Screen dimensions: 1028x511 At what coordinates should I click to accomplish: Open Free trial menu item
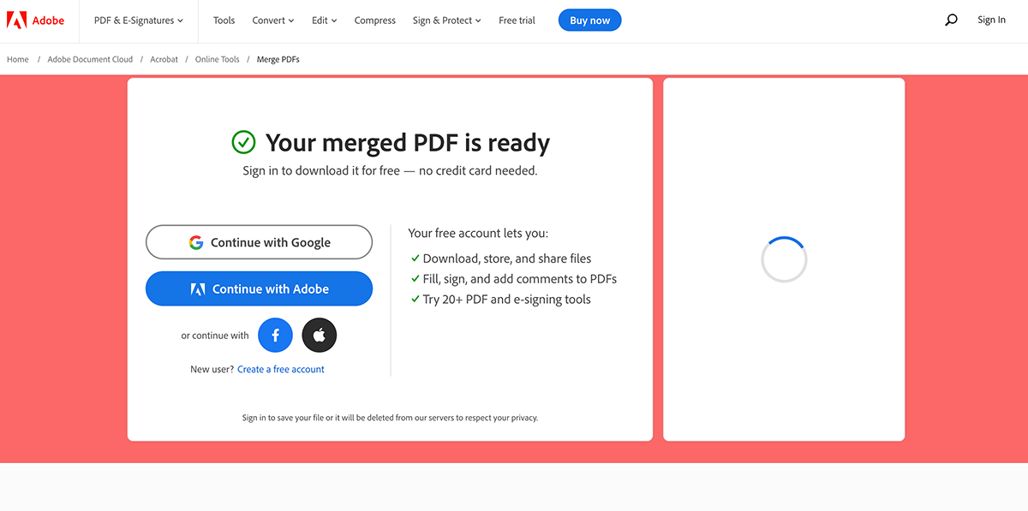[517, 21]
